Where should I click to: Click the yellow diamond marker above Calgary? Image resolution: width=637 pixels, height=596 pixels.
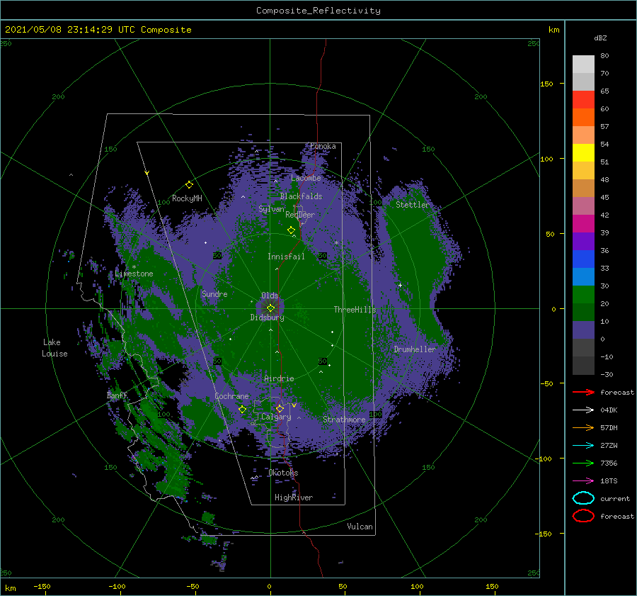click(x=280, y=408)
